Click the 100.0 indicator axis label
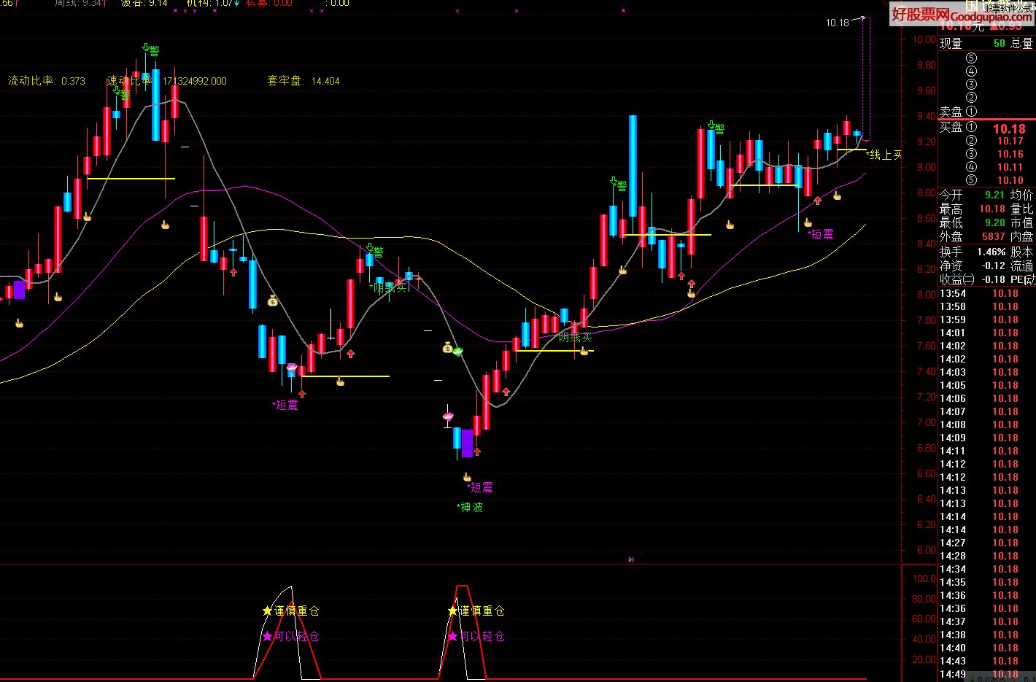Screen dimensions: 1036x682 (924, 578)
